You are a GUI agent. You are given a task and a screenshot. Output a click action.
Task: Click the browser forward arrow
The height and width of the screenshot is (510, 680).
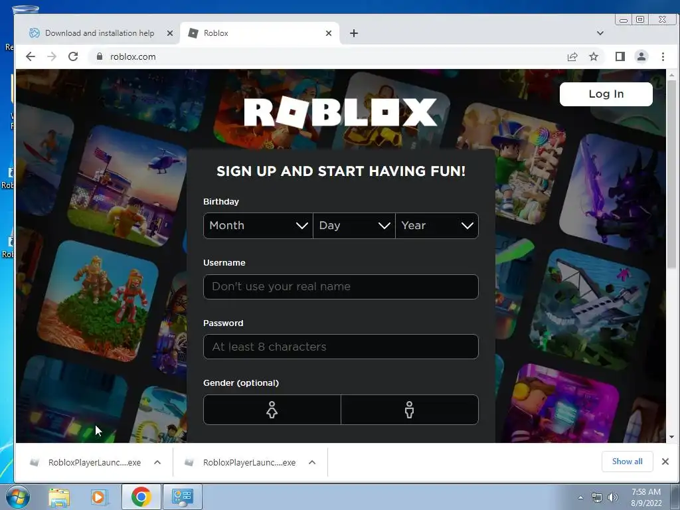tap(52, 57)
